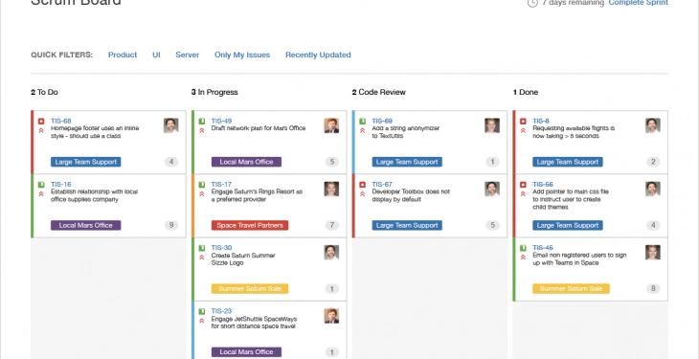699x359 pixels.
Task: Click assignee avatar on TIS-49 card
Action: 331,125
